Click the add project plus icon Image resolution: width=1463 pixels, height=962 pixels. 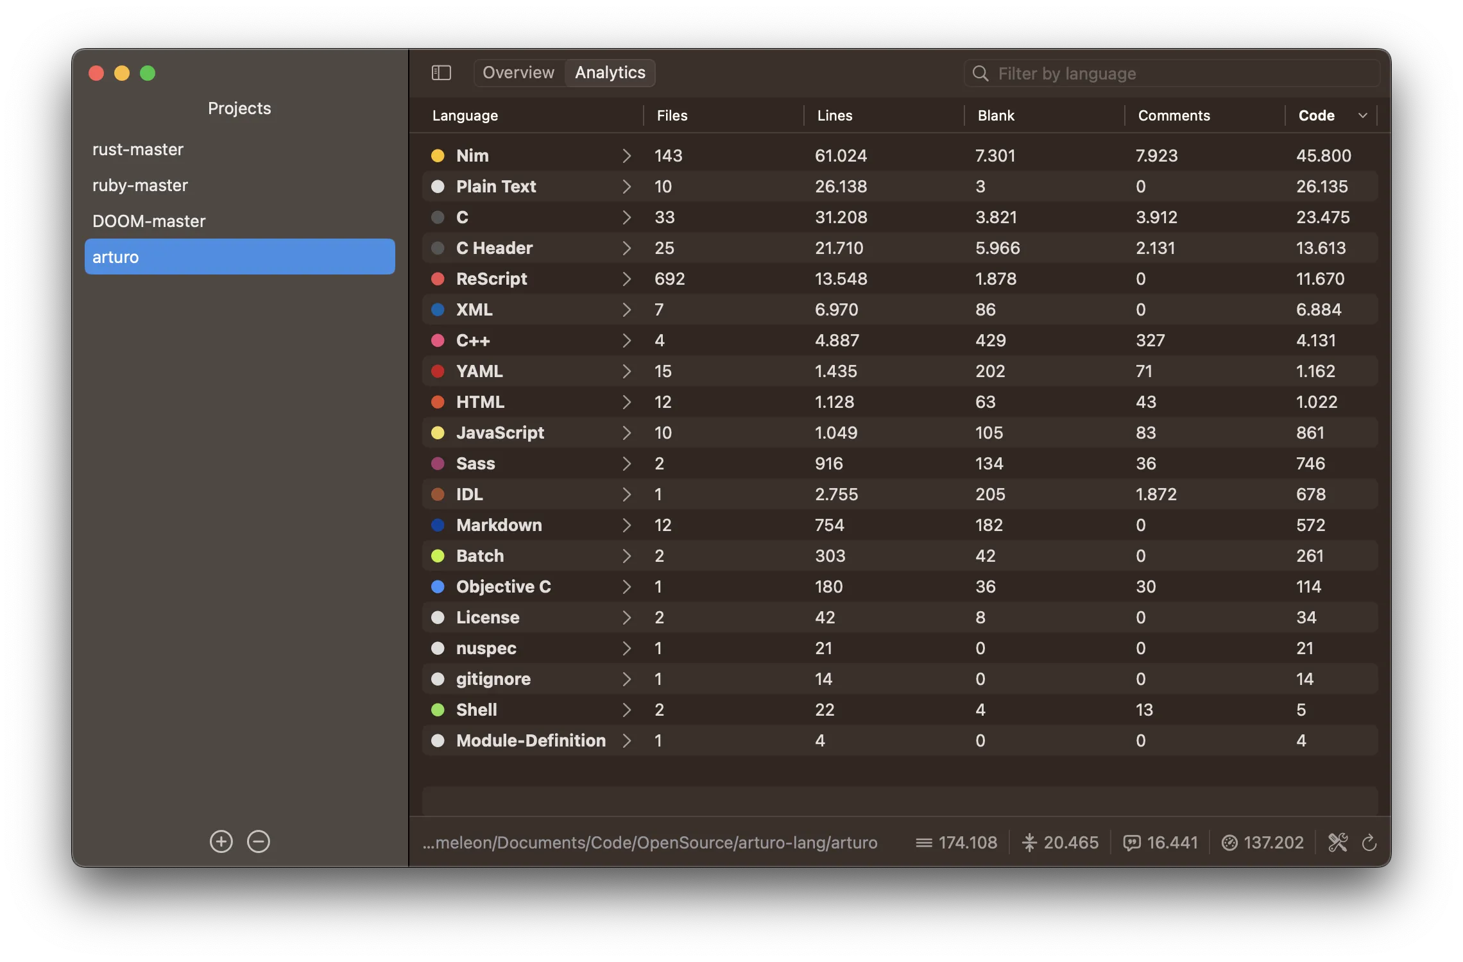coord(221,841)
